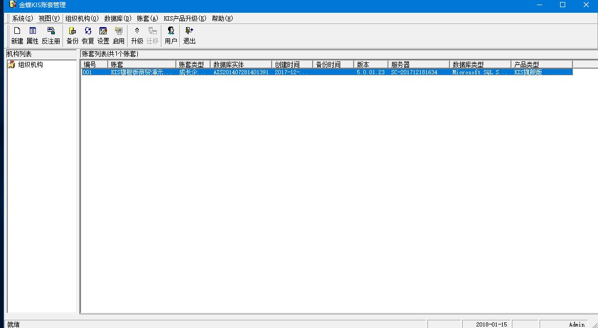Click the version 5.0.01.23 cell
The width and height of the screenshot is (598, 328).
pos(371,72)
